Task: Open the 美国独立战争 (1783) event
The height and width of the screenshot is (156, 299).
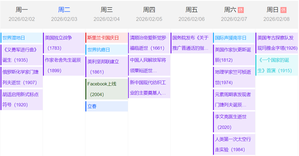Action: 64,43
